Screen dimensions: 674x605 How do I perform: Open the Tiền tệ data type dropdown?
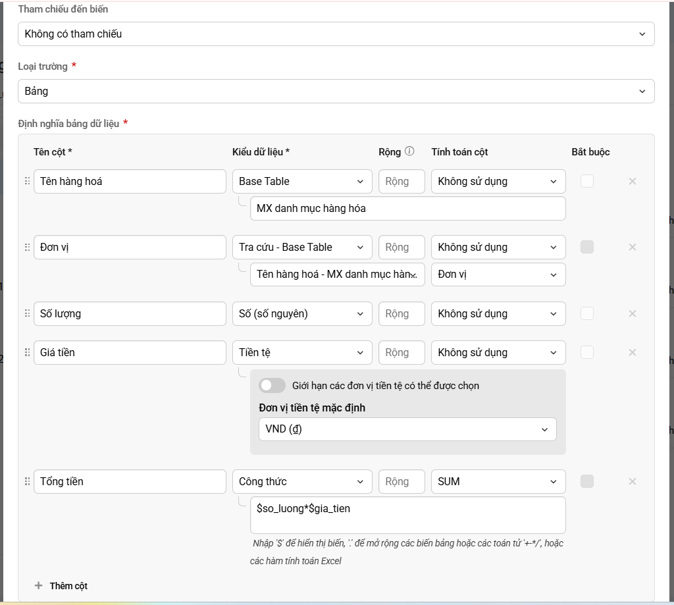[302, 352]
